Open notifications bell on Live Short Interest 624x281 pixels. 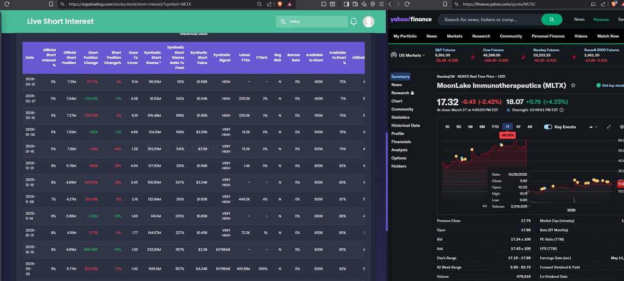coord(354,22)
